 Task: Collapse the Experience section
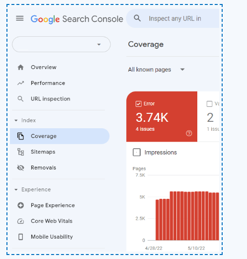(x=16, y=189)
